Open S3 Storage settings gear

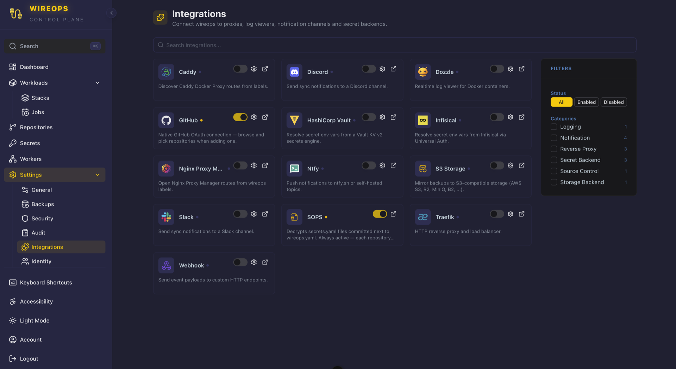[511, 166]
